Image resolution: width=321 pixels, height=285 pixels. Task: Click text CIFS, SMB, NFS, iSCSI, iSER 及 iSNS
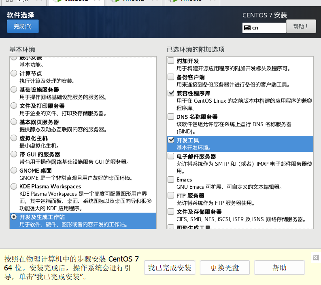[221, 219]
